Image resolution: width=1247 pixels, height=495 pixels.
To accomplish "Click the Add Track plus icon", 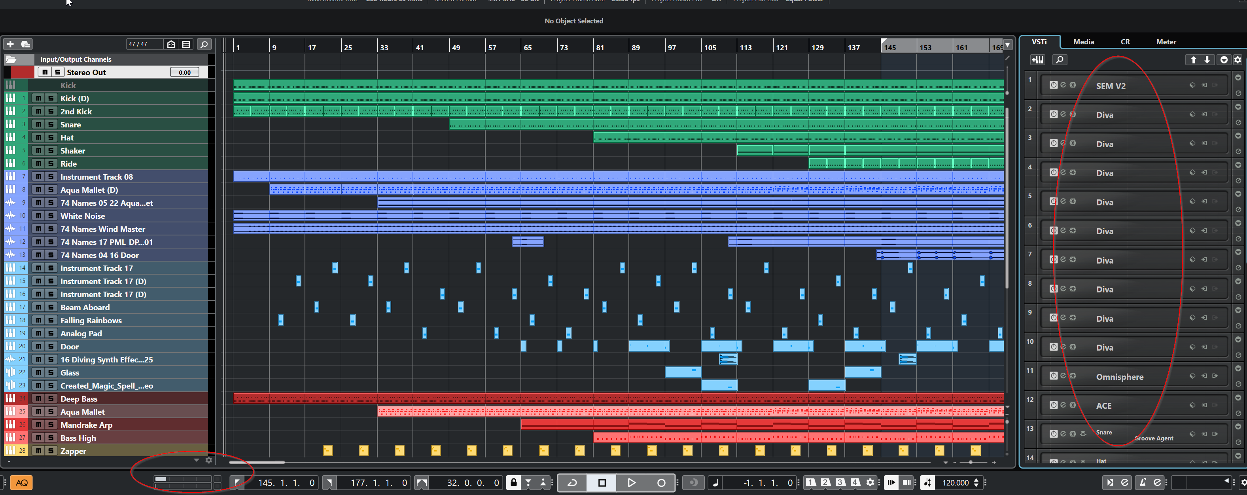I will 10,44.
